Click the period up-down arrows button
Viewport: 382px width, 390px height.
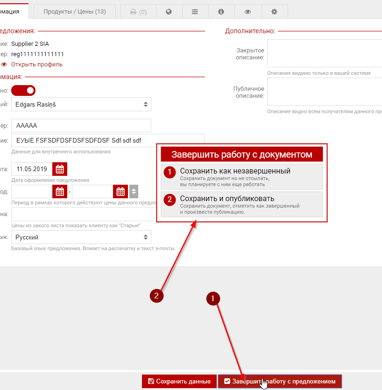(x=134, y=191)
